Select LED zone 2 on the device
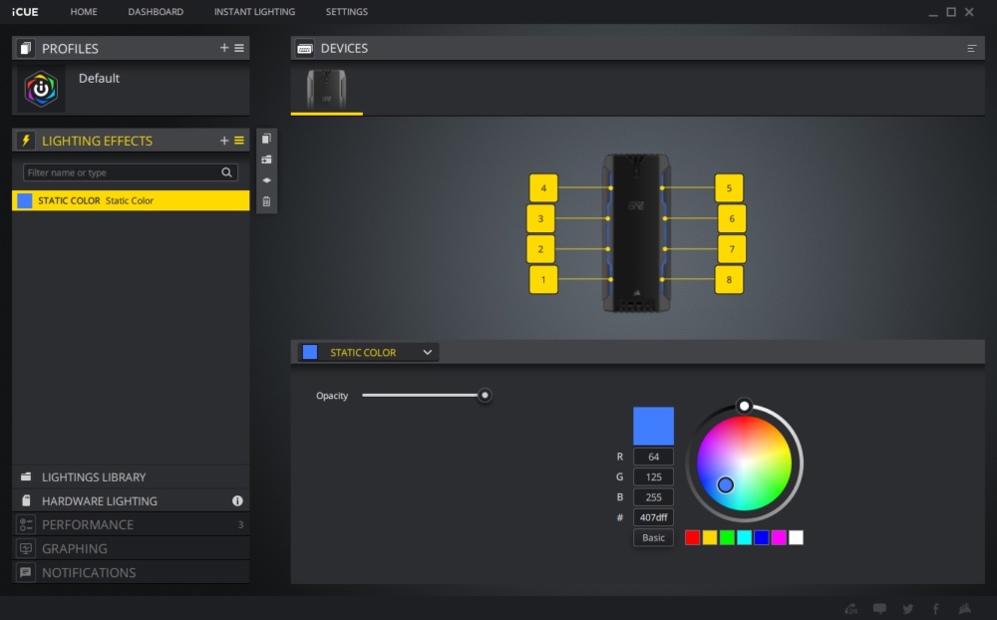Screen dimensions: 997x620 click(x=540, y=249)
